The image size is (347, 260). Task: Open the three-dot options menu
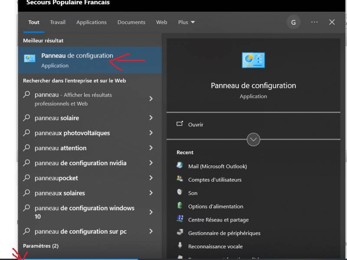pyautogui.click(x=314, y=22)
